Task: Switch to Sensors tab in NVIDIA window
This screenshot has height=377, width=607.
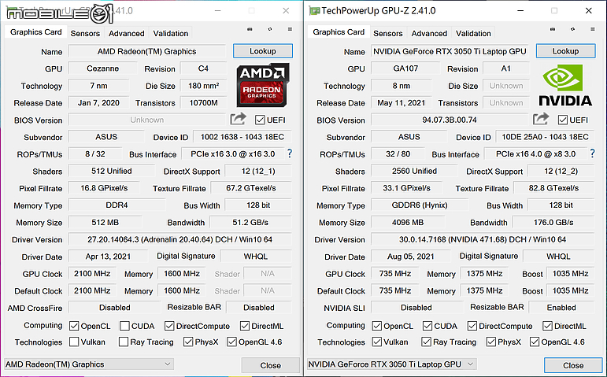Action: [x=388, y=33]
